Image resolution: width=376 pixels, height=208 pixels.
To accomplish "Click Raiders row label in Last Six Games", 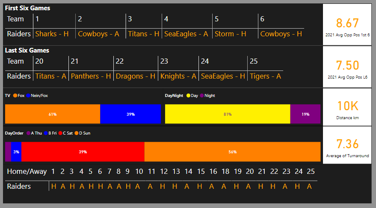I will point(19,76).
